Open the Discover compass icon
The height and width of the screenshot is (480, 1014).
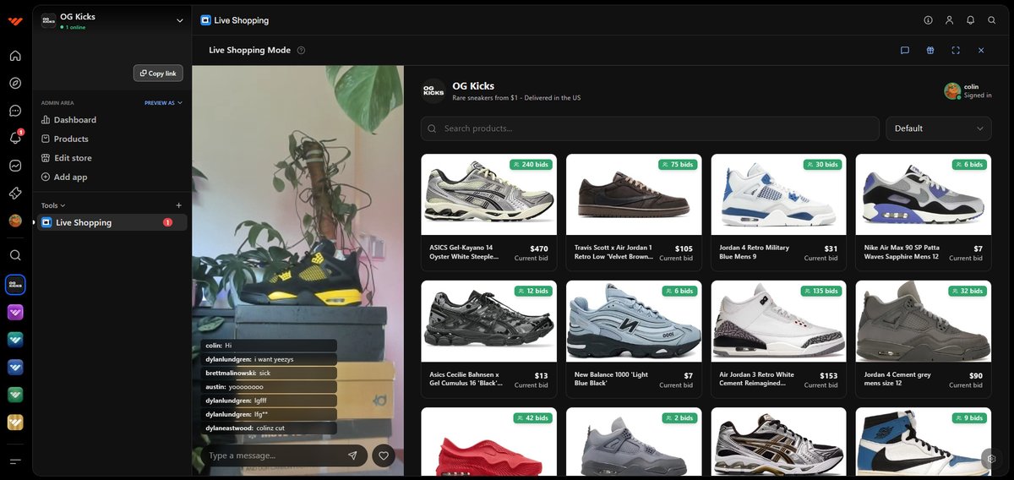point(15,83)
